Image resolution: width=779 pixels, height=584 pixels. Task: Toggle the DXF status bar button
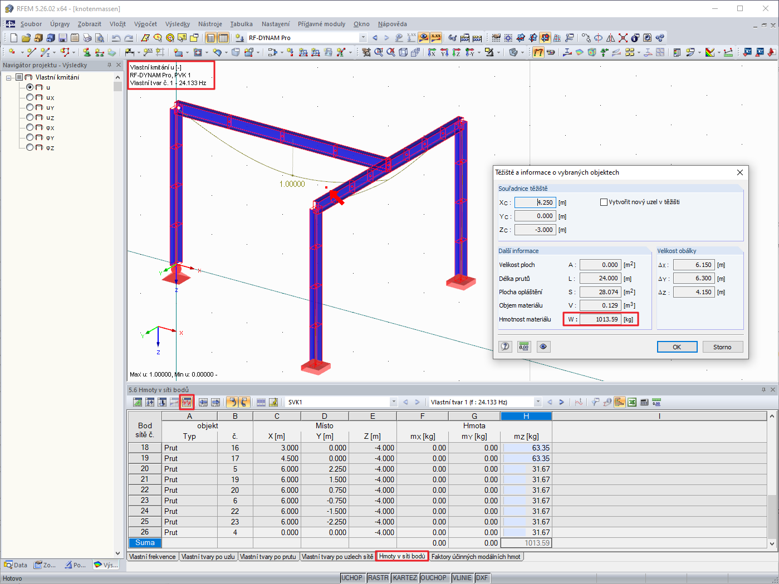pos(482,578)
